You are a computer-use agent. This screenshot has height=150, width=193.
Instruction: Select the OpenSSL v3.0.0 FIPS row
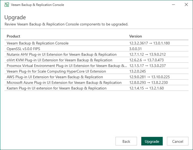pyautogui.click(x=96, y=49)
